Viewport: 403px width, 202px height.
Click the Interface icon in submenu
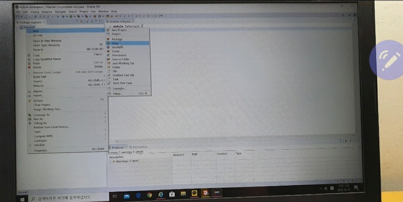[108, 47]
